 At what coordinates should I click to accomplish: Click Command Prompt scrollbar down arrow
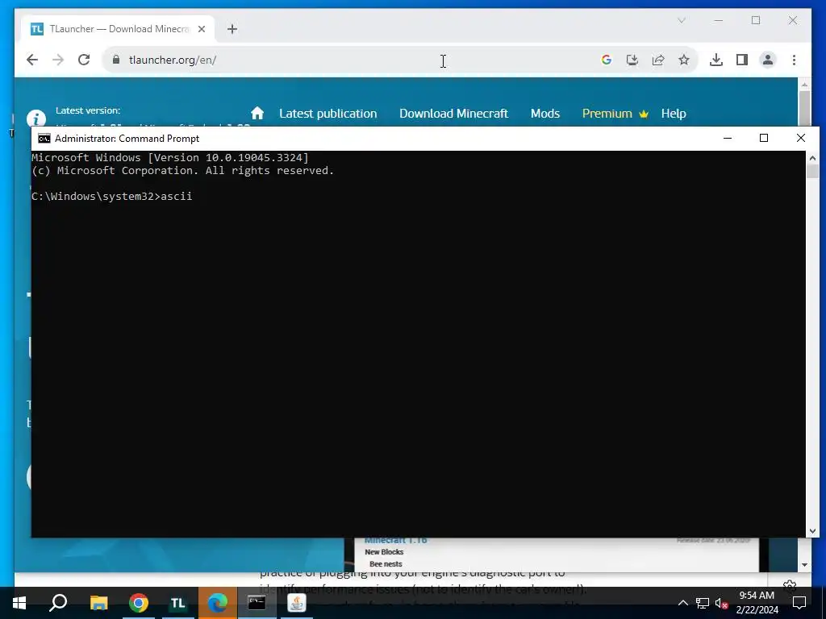[812, 531]
